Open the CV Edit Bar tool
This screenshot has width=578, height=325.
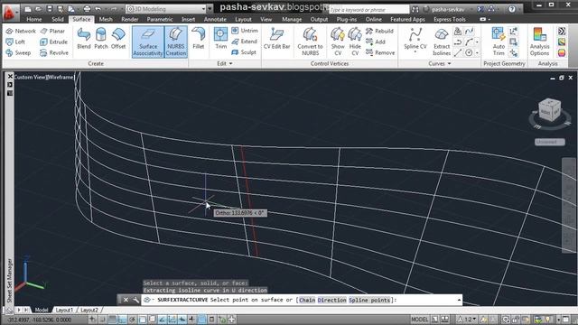click(277, 38)
